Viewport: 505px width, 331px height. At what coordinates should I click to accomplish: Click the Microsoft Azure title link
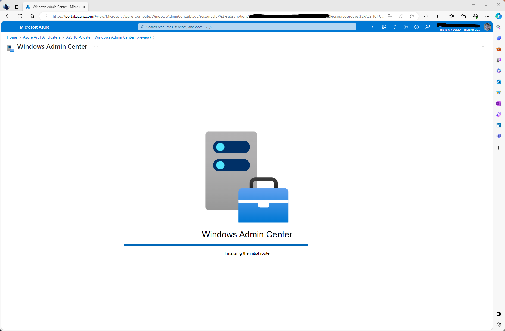[35, 27]
